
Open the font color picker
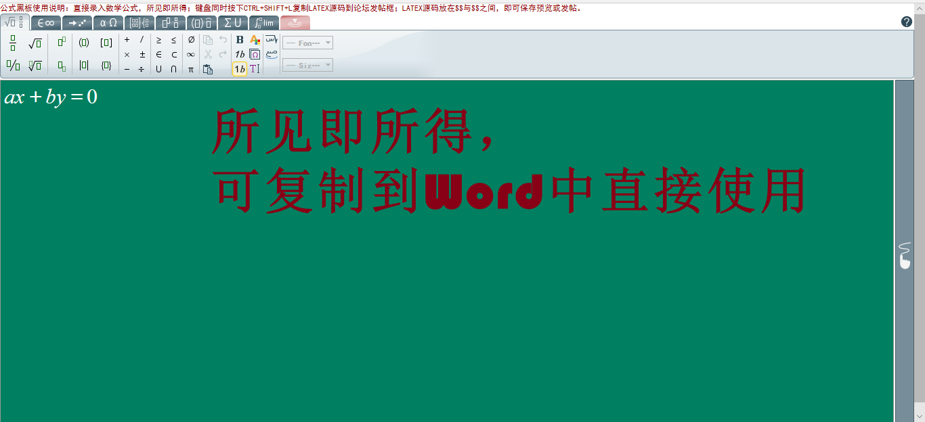(255, 39)
